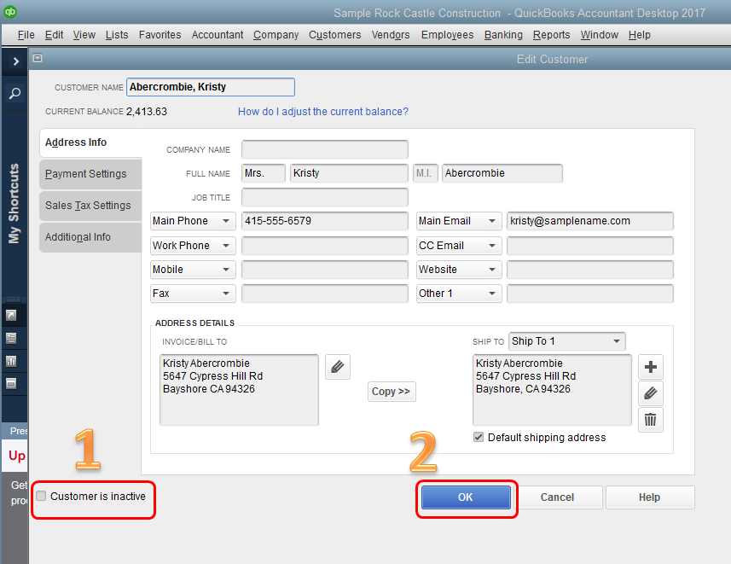The height and width of the screenshot is (564, 731).
Task: Open the Customers menu
Action: [x=334, y=35]
